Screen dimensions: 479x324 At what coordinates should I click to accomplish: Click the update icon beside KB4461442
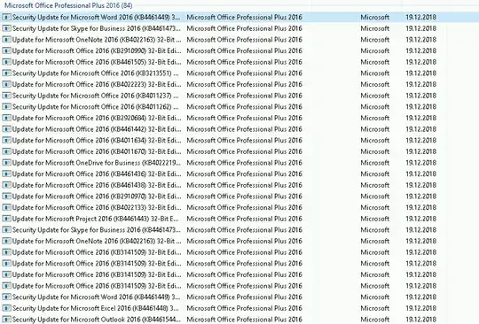click(6, 129)
